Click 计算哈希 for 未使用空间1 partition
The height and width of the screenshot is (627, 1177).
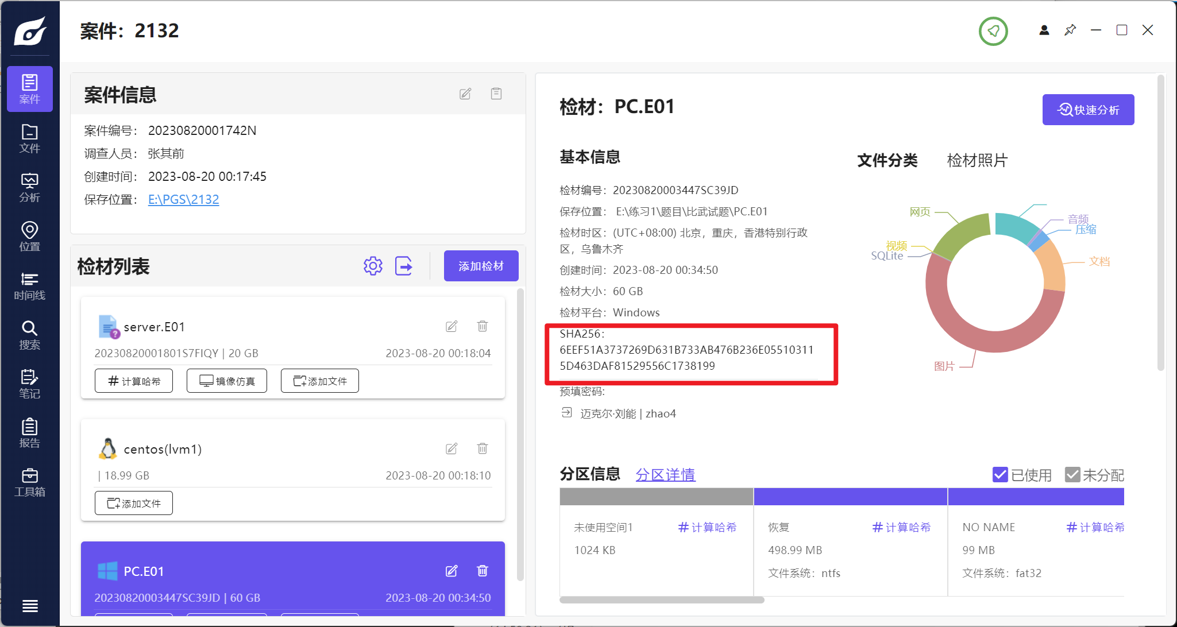point(707,527)
